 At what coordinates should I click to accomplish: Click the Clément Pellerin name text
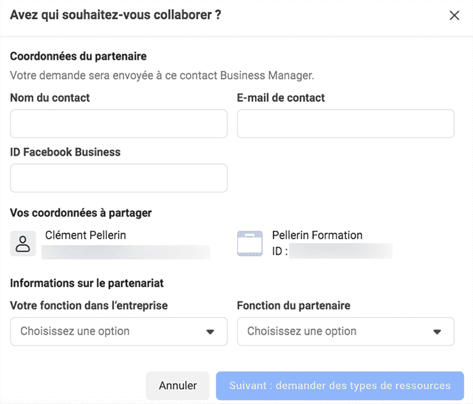tap(86, 235)
